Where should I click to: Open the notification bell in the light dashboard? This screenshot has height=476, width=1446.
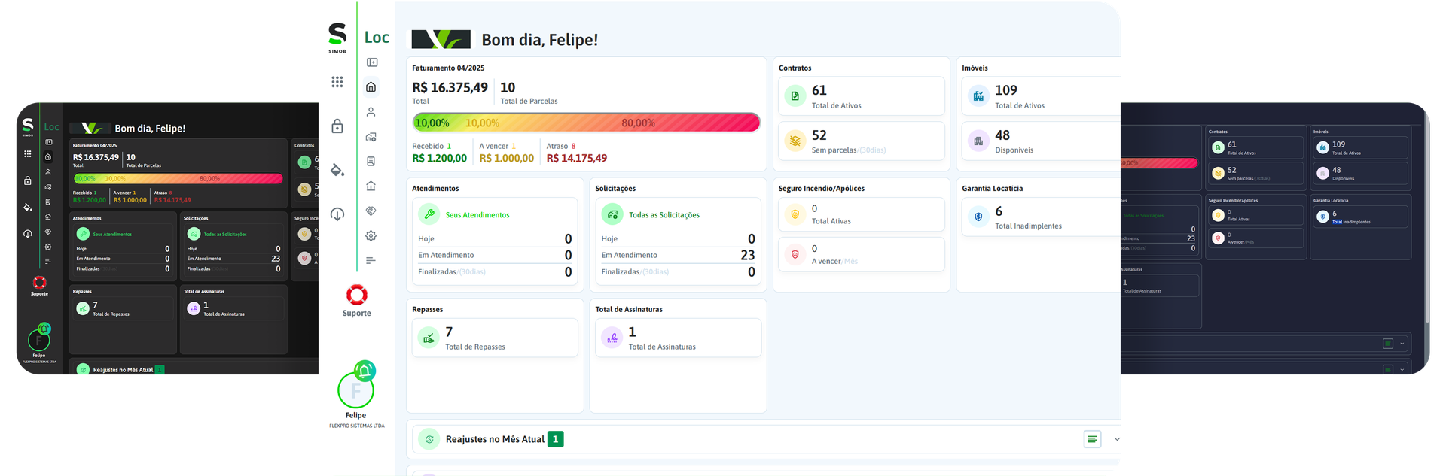(365, 370)
